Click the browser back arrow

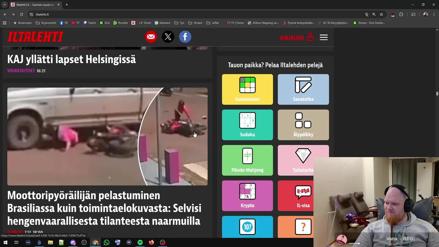(x=5, y=14)
